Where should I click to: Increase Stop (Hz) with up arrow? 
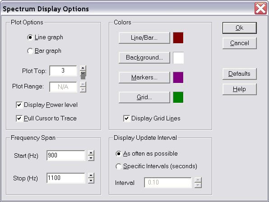click(x=91, y=175)
